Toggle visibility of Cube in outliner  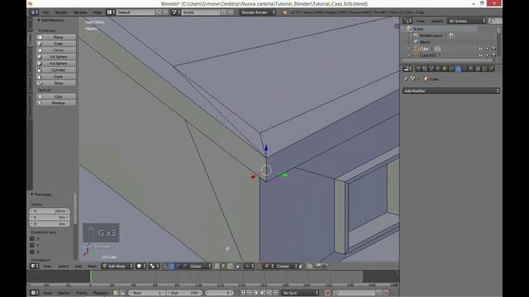click(480, 49)
